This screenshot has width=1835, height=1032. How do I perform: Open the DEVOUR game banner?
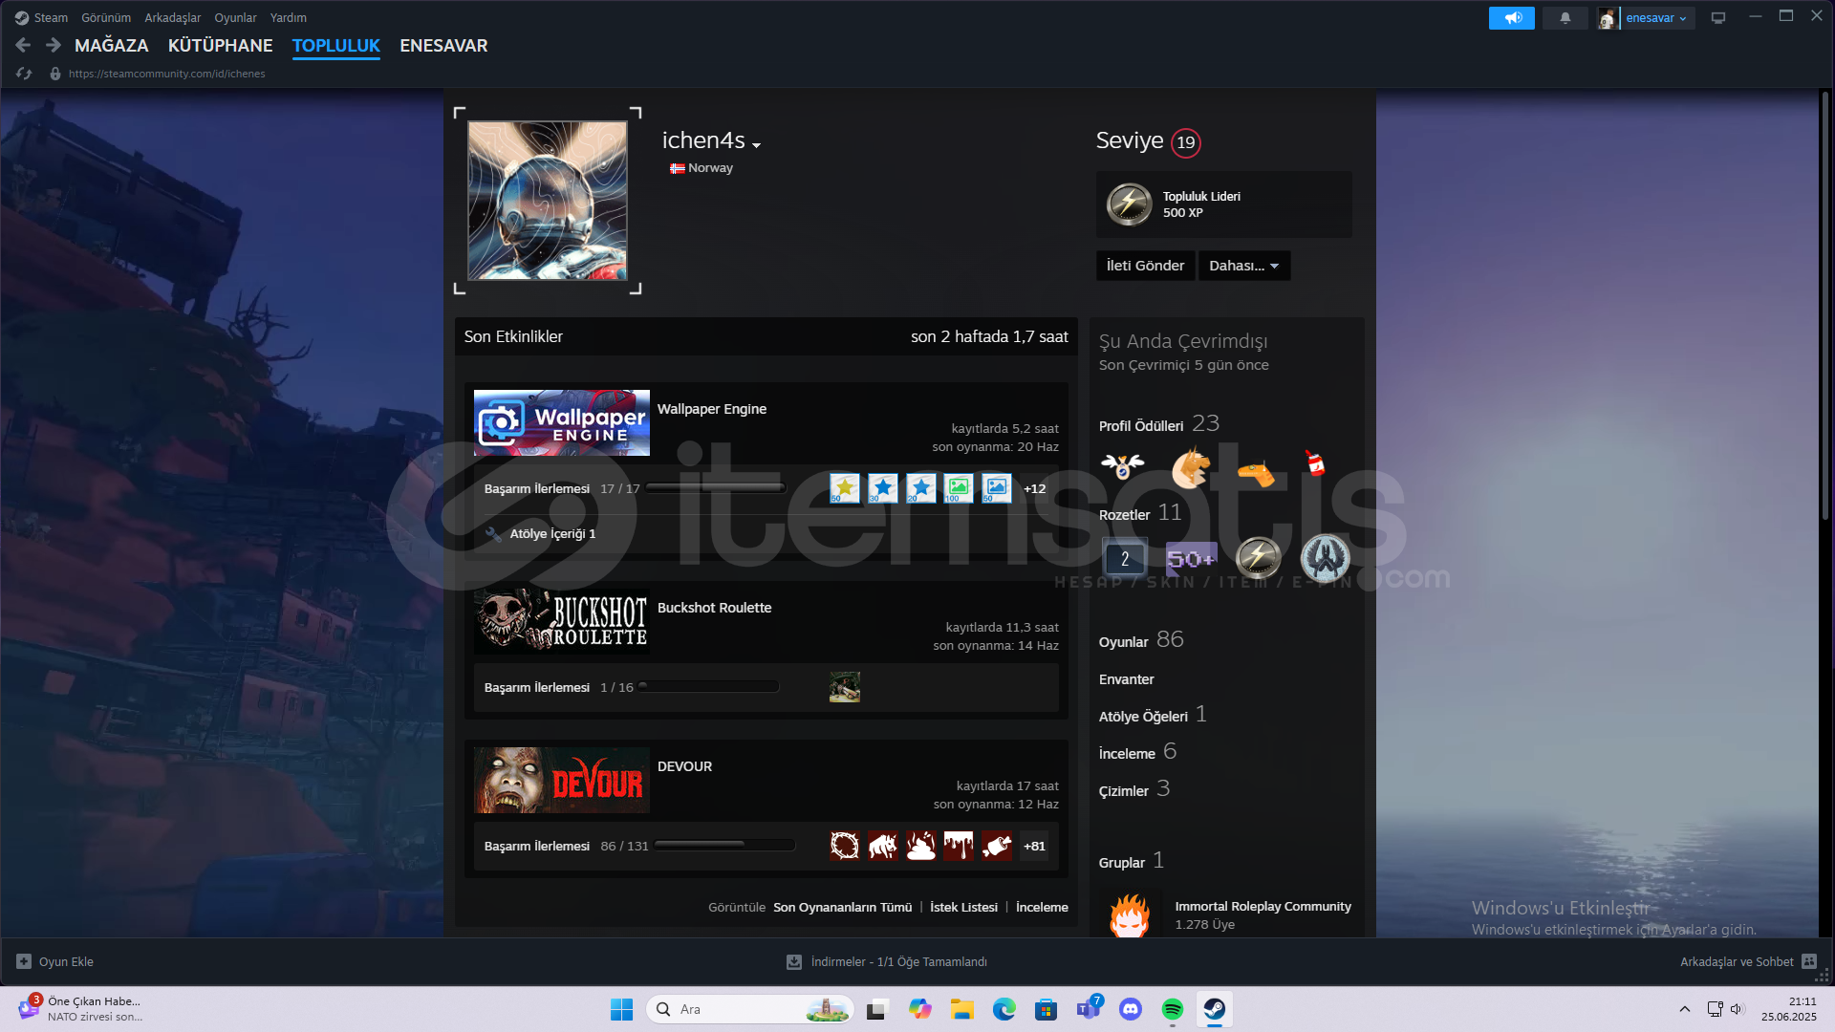coord(561,780)
